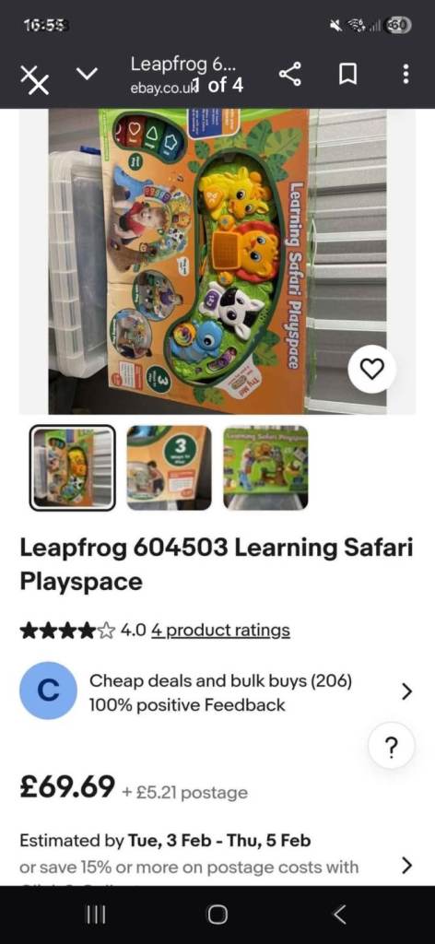Screen dimensions: 435x944
Task: View third thumbnail with green box
Action: (265, 467)
